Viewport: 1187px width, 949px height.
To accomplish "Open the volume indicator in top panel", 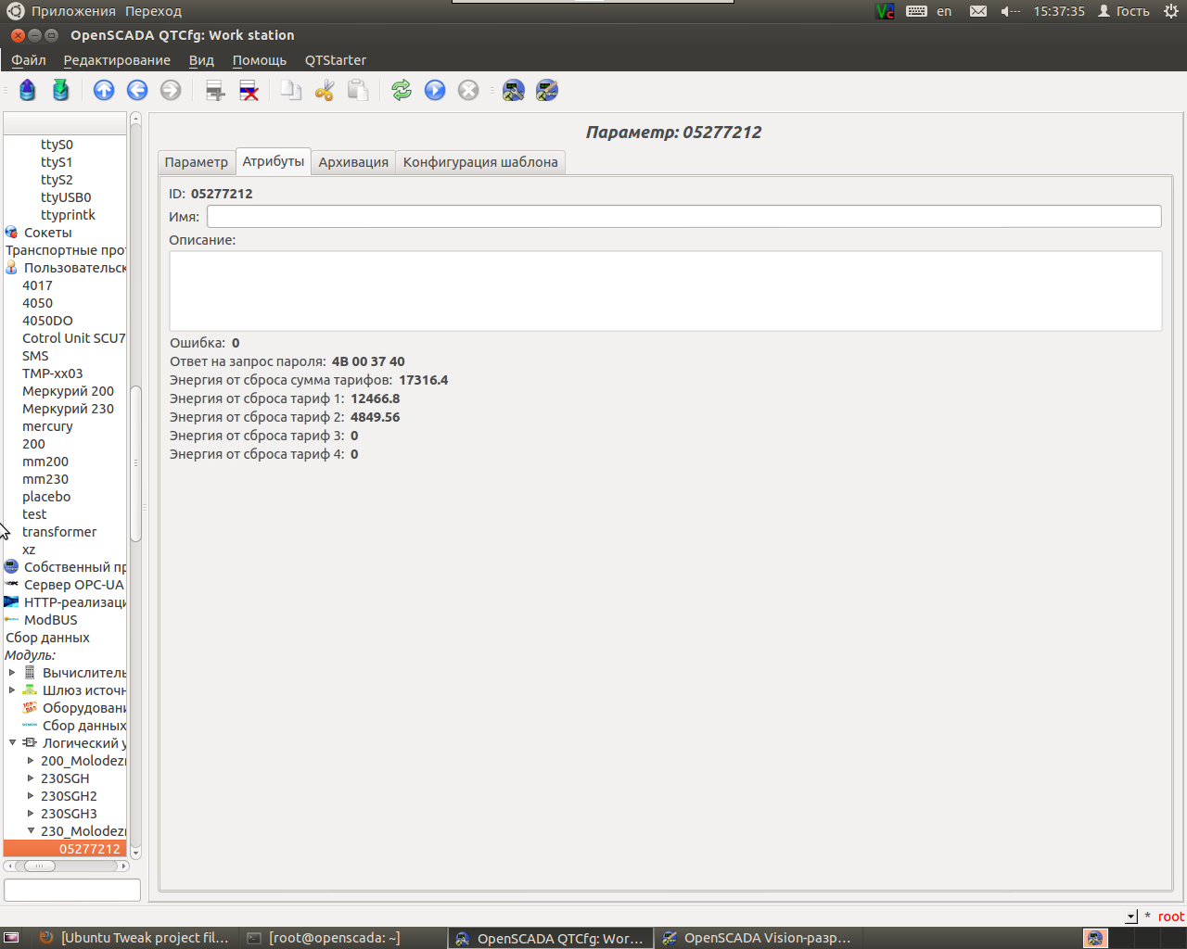I will tap(1010, 11).
